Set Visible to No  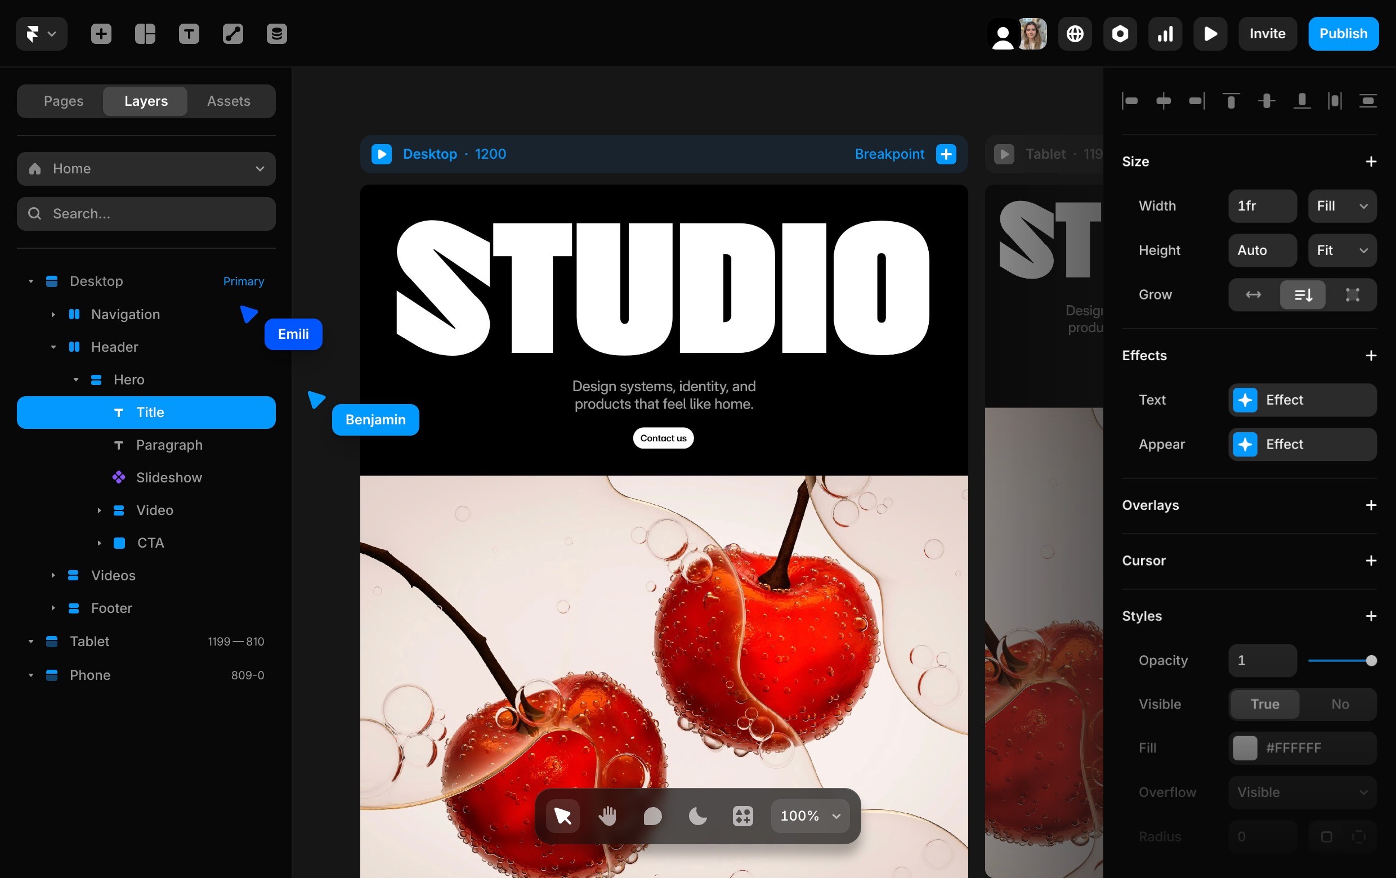pyautogui.click(x=1339, y=704)
